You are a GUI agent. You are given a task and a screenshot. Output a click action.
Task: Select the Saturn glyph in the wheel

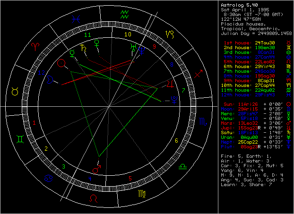[x=84, y=48]
